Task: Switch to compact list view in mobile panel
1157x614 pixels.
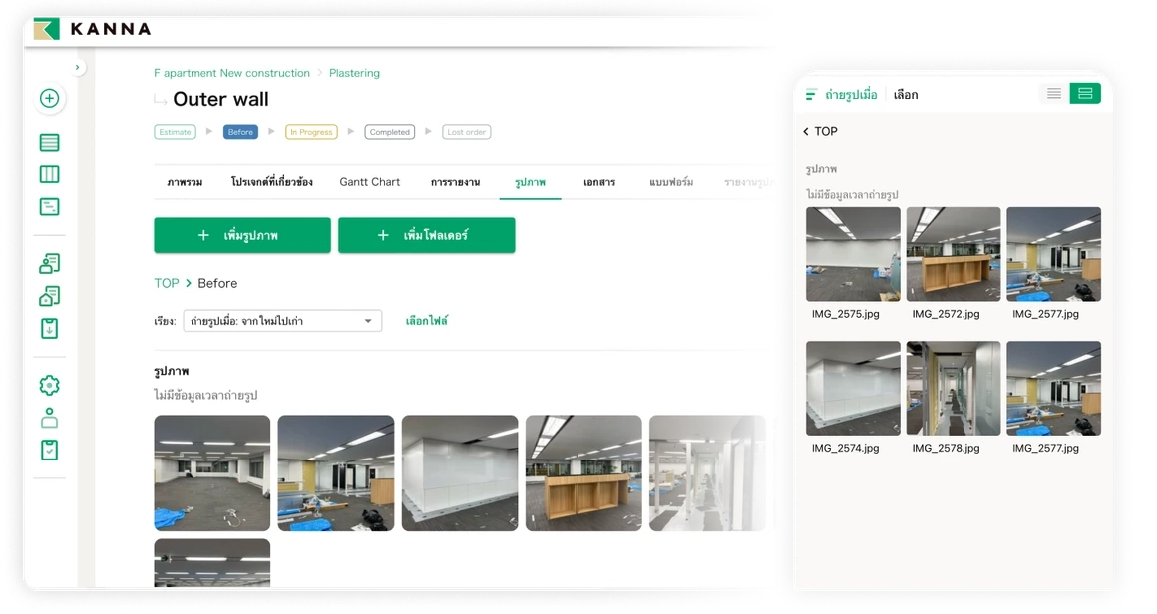Action: [x=1053, y=93]
